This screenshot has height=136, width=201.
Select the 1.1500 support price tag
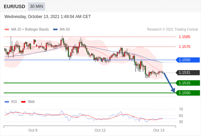(x=188, y=93)
